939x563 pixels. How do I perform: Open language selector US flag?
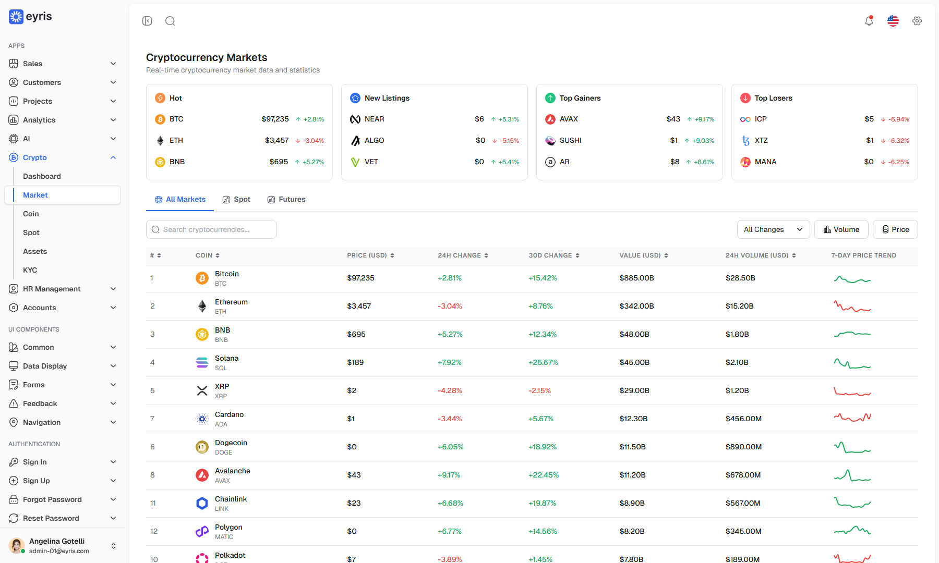pos(893,21)
